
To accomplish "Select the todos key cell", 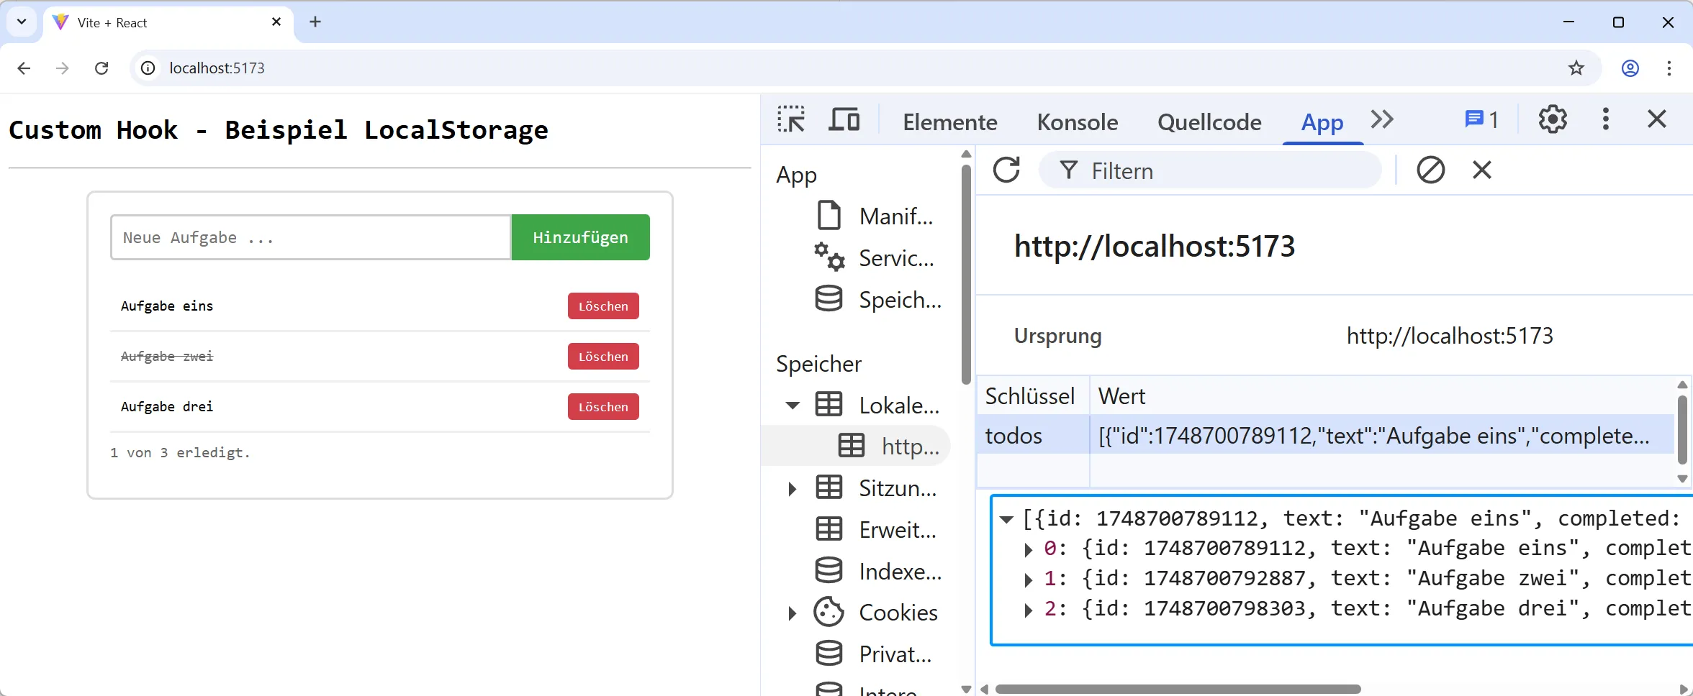I will tap(1033, 436).
